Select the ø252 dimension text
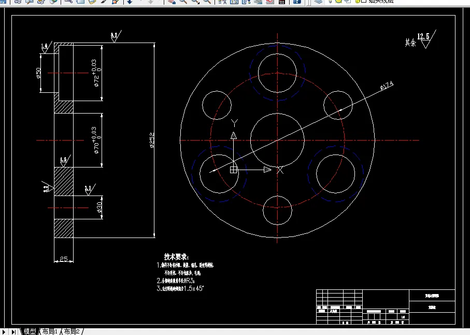 [x=152, y=140]
